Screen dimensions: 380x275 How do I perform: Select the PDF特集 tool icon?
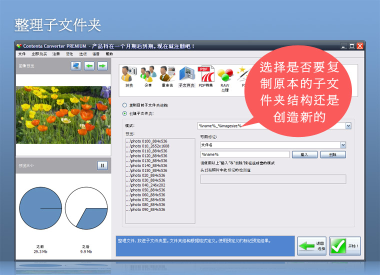205,77
